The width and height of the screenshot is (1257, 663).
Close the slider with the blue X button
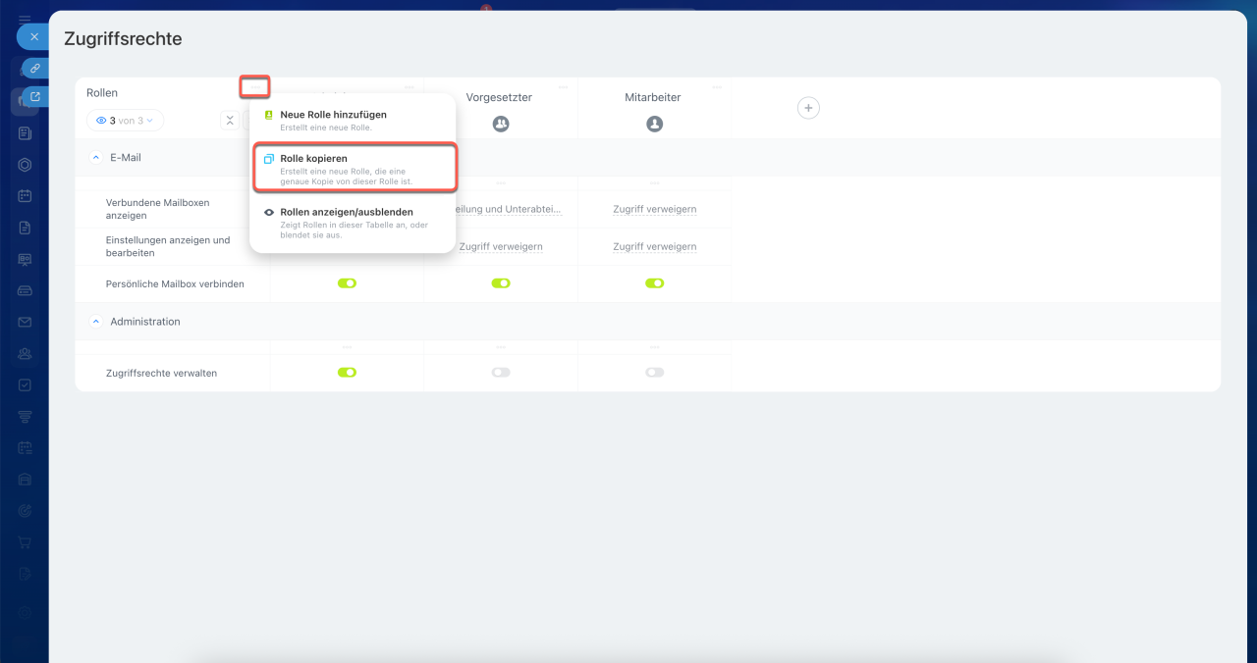pyautogui.click(x=33, y=36)
